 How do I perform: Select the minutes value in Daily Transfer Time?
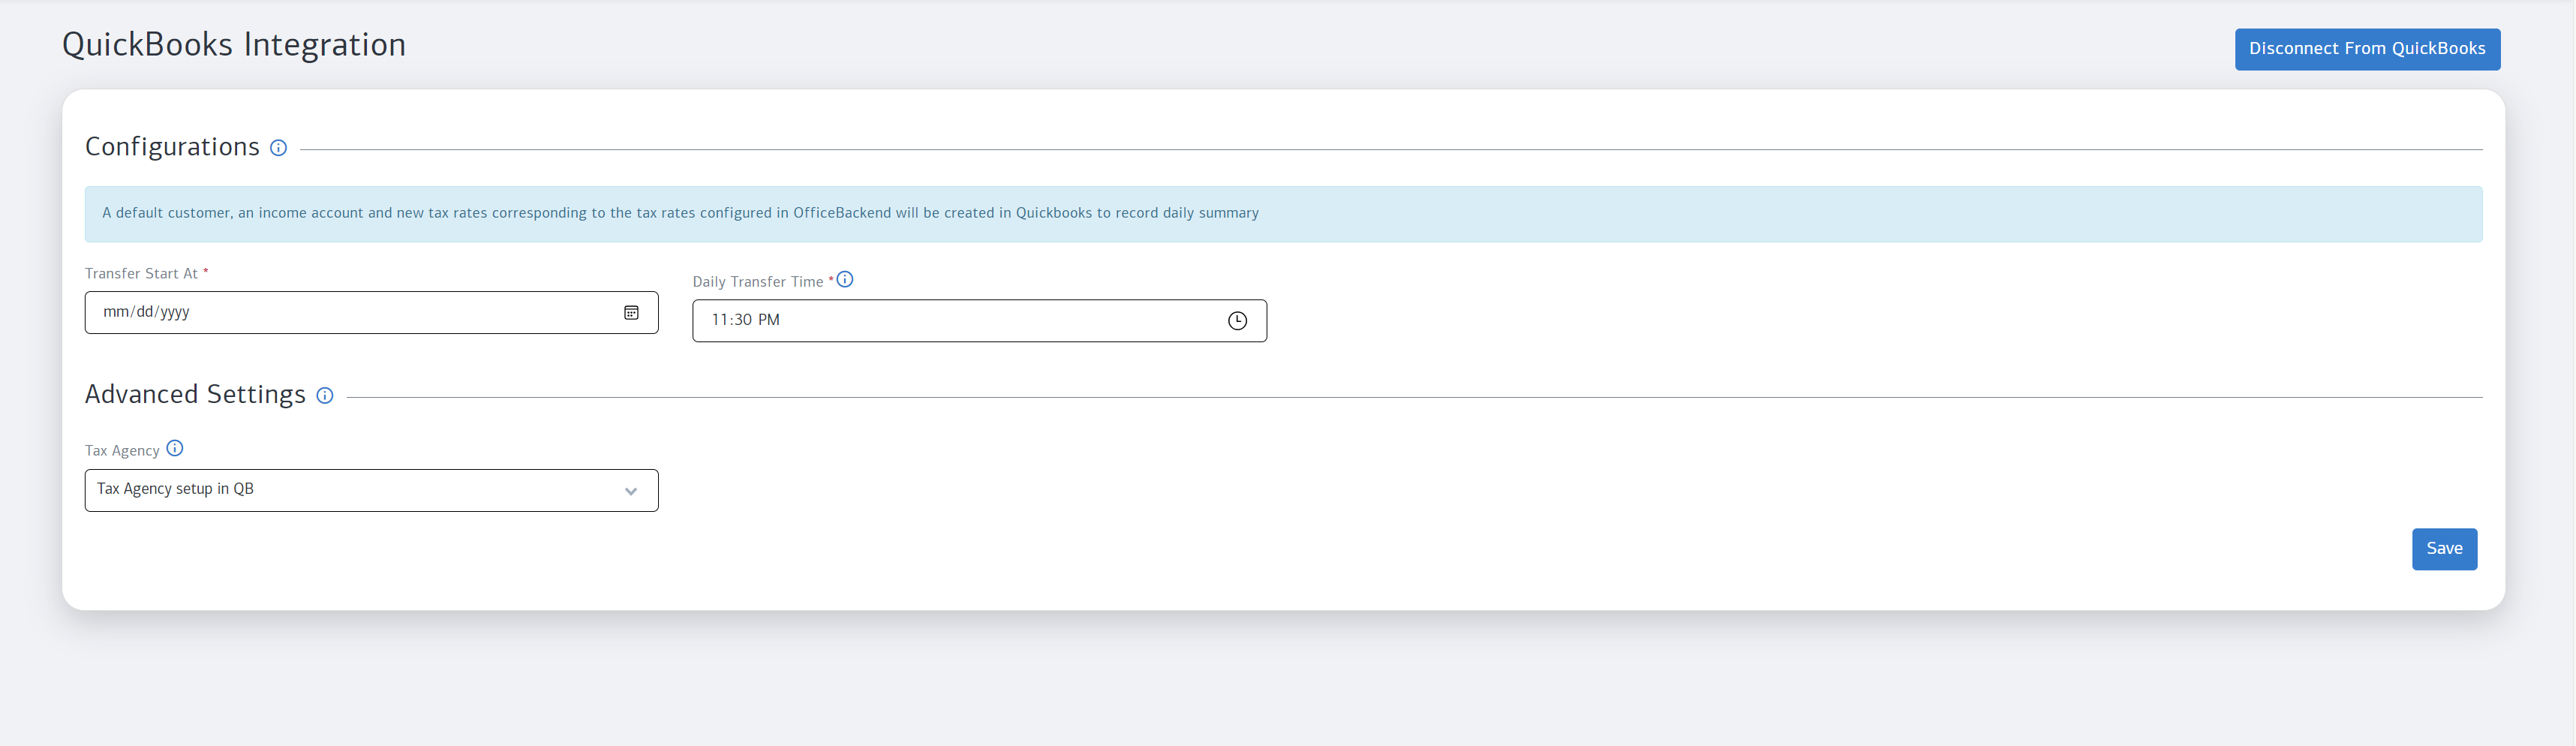point(742,320)
